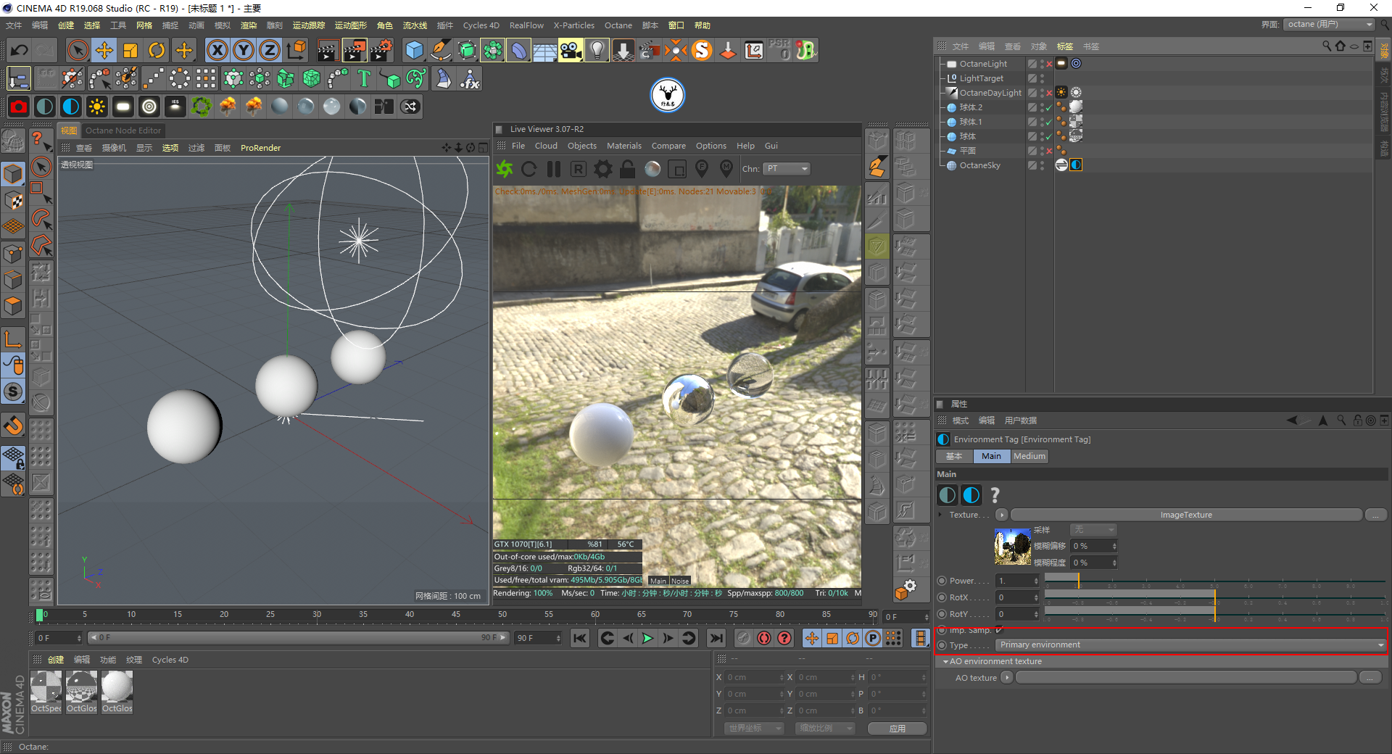Collapse AO environment texture section

pos(945,661)
